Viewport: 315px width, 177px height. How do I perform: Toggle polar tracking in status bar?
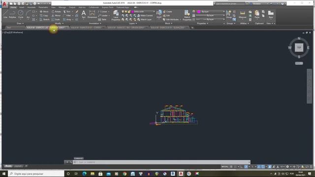coord(246,167)
